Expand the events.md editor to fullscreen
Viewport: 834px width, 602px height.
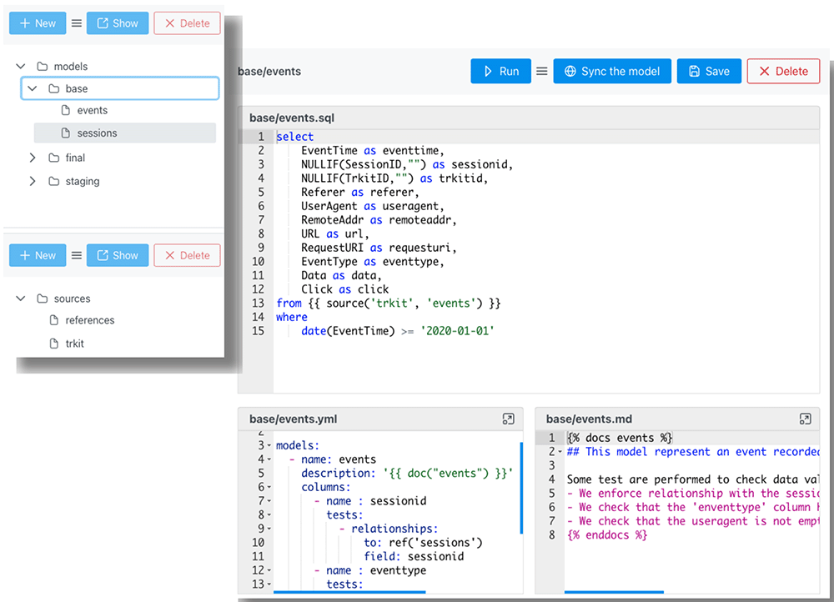(x=805, y=419)
